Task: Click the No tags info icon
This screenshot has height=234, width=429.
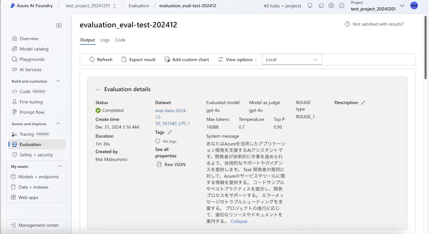Action: pyautogui.click(x=158, y=141)
